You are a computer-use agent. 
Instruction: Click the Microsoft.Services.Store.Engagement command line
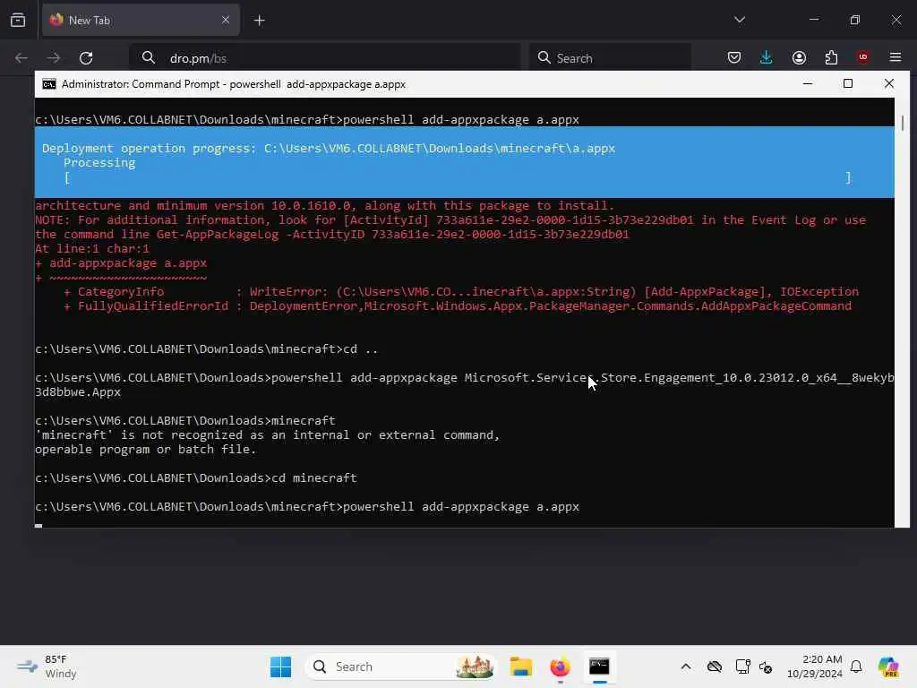pos(465,378)
